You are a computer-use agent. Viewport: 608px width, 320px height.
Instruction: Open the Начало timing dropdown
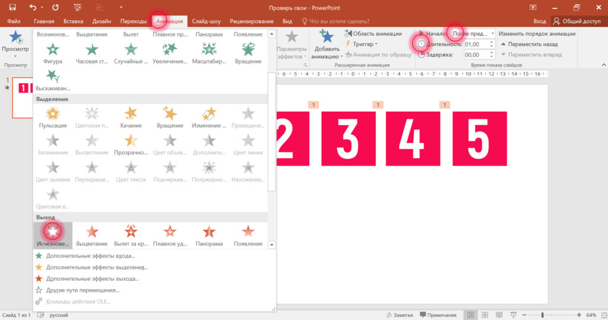click(x=472, y=34)
